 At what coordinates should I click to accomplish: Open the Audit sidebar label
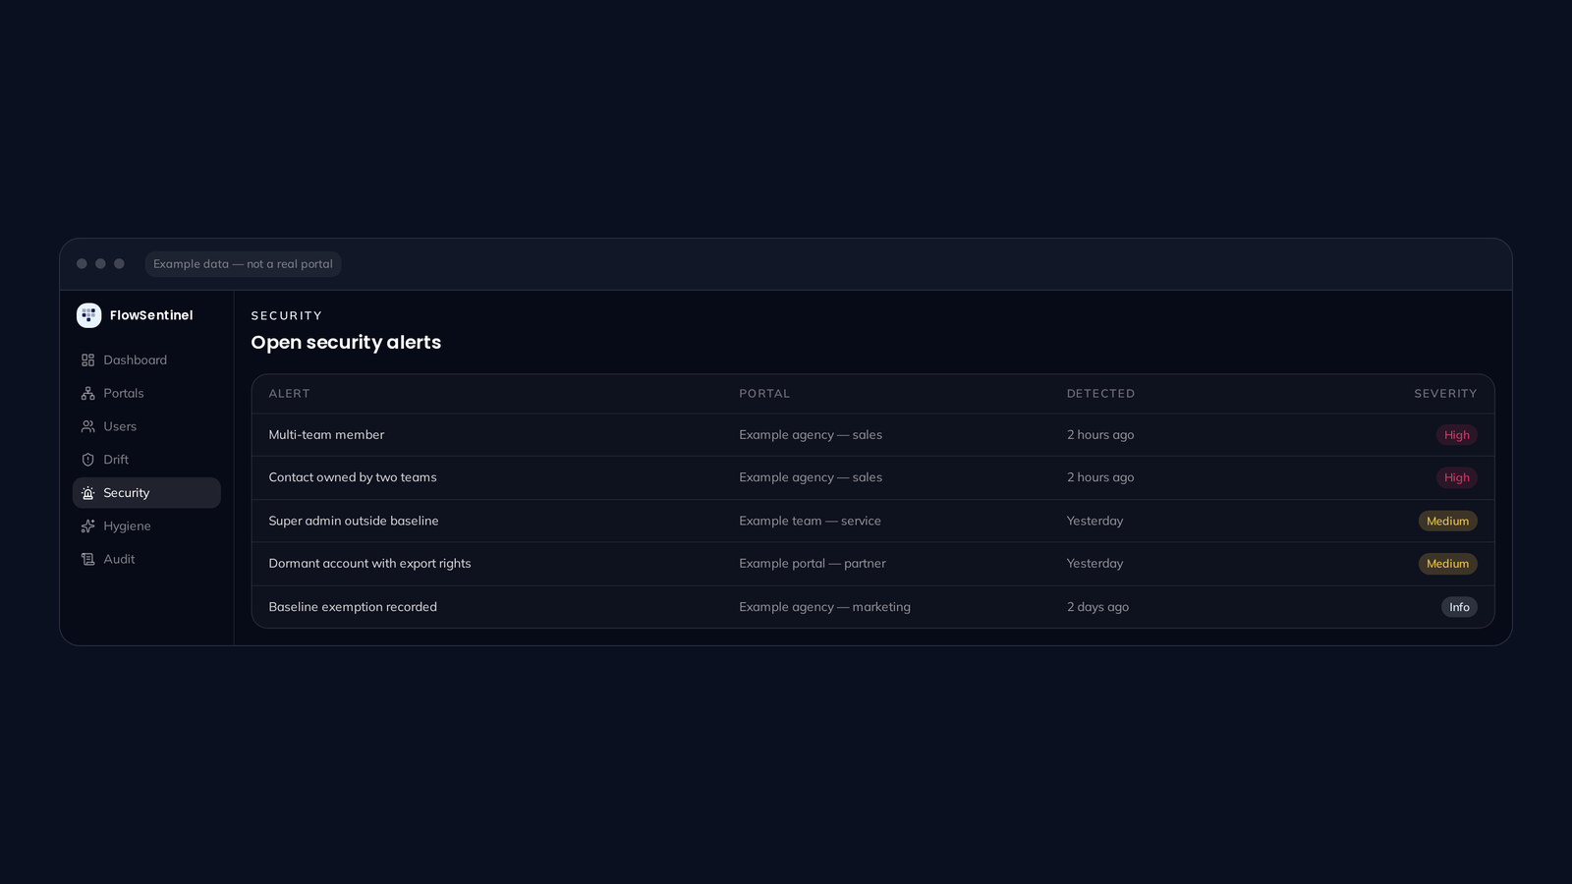click(x=119, y=559)
